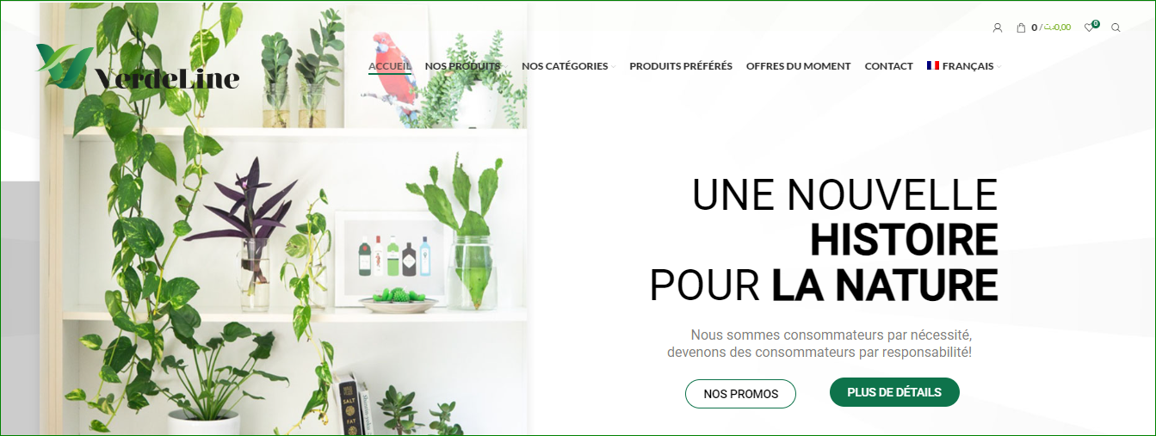The width and height of the screenshot is (1156, 436).
Task: Click the hero headline Une Nouvelle Histoire
Action: coord(844,218)
